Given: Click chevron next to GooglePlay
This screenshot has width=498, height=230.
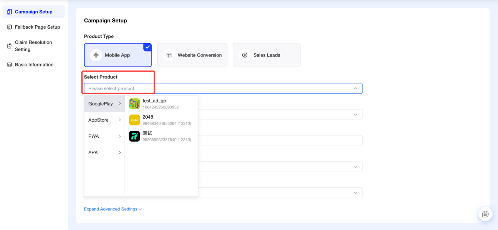Looking at the screenshot, I should 120,104.
